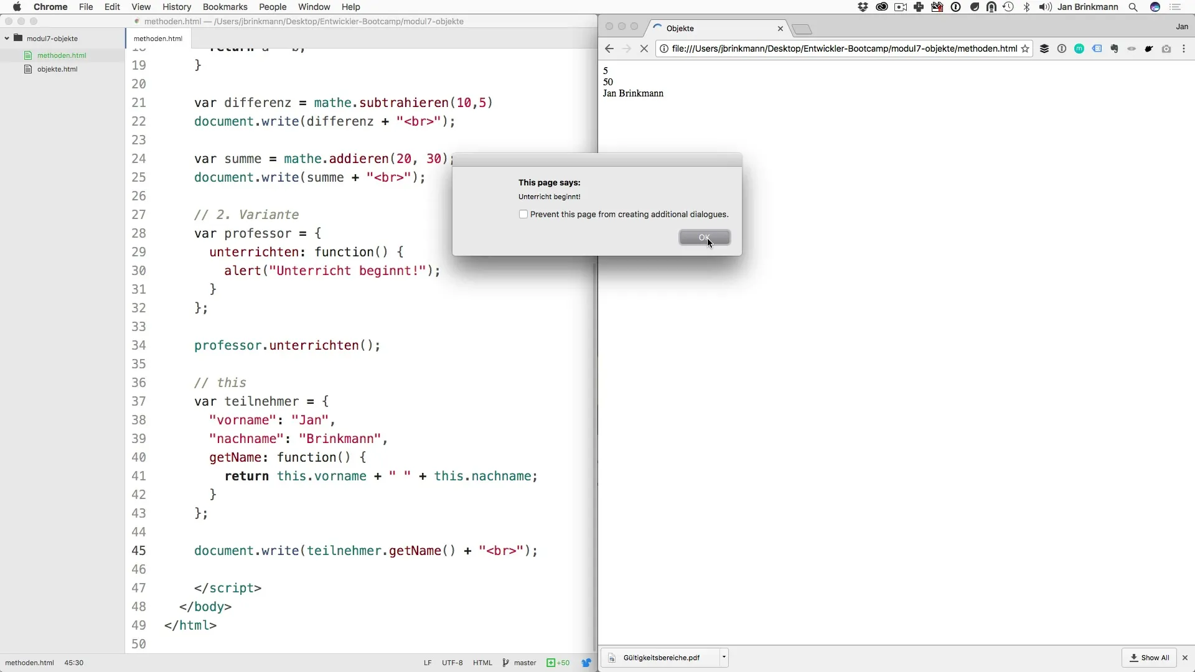Open the Window menu

[314, 7]
